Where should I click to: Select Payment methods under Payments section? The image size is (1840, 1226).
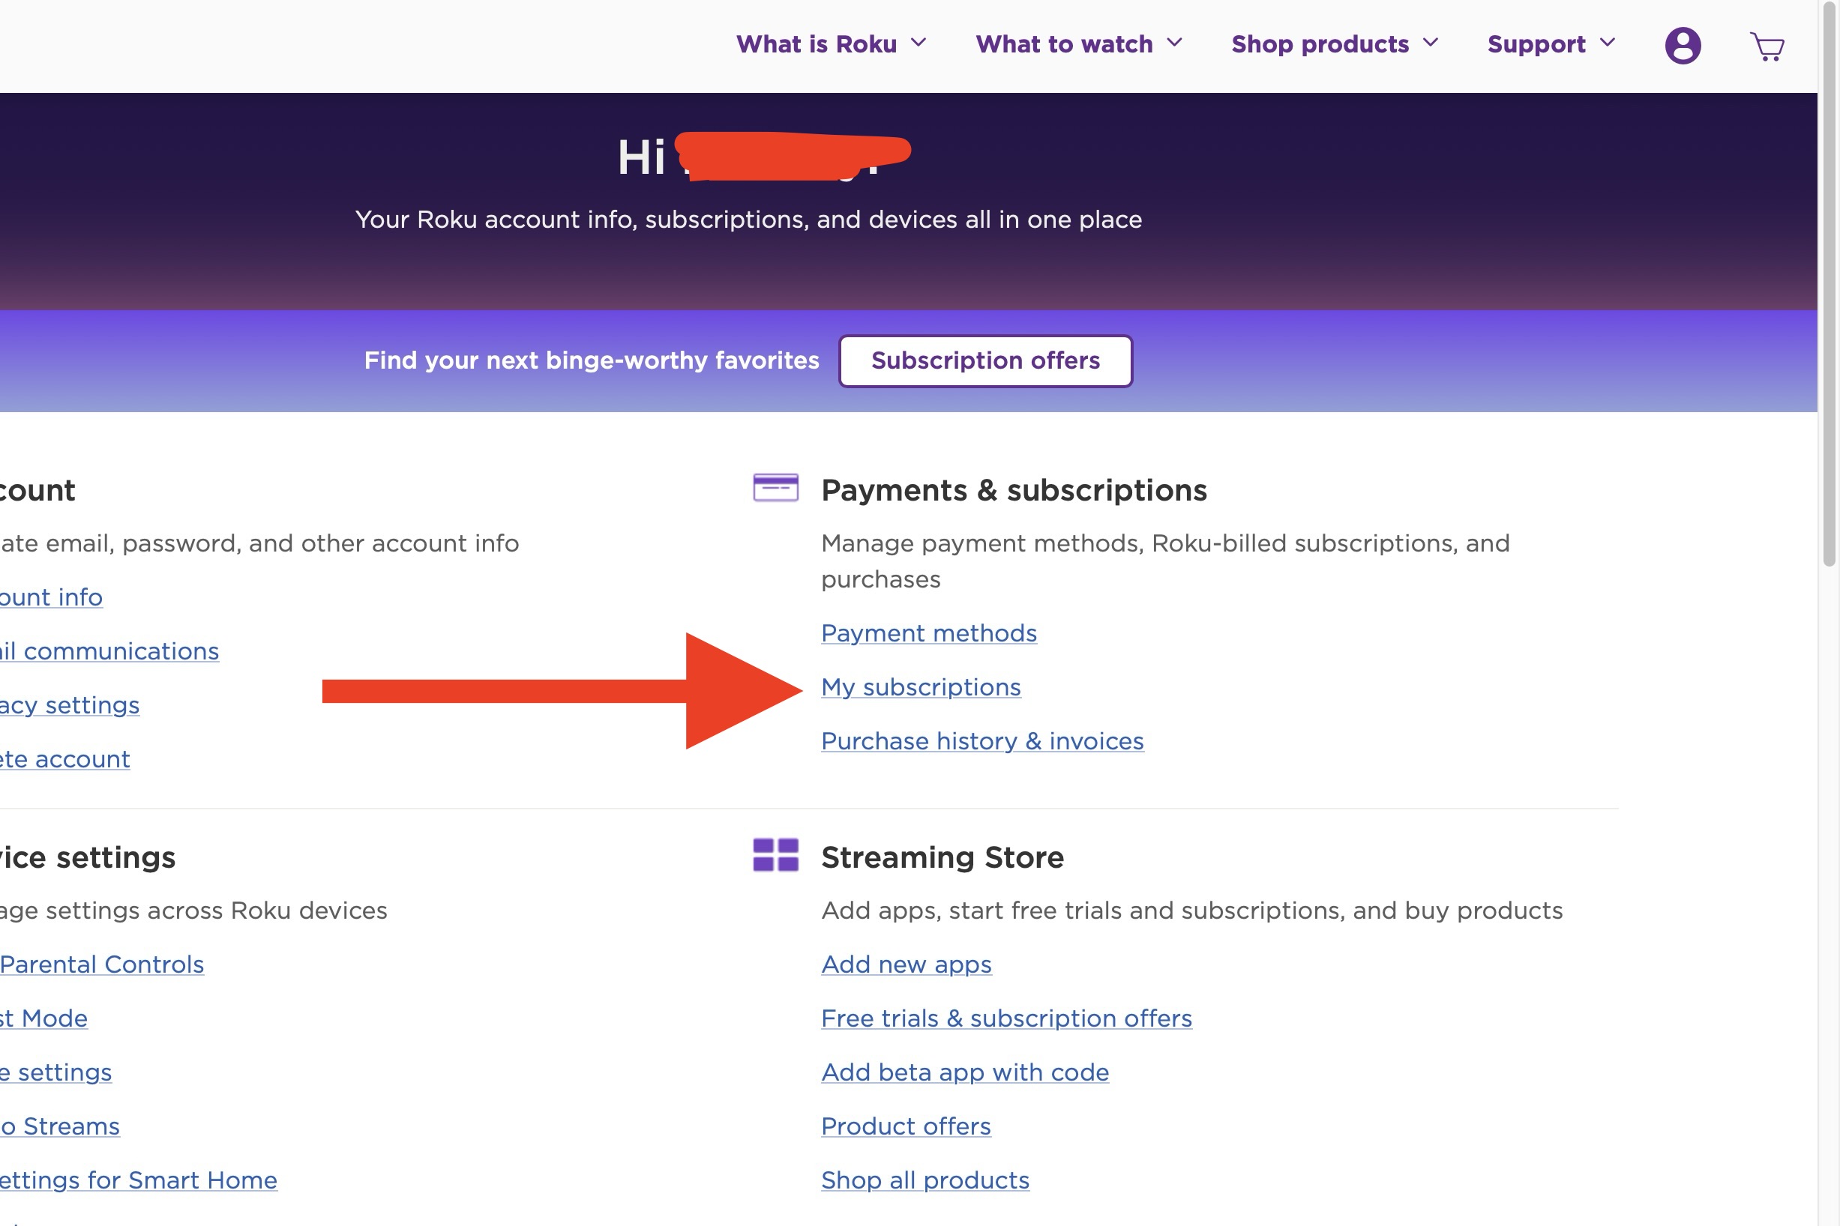(x=928, y=632)
